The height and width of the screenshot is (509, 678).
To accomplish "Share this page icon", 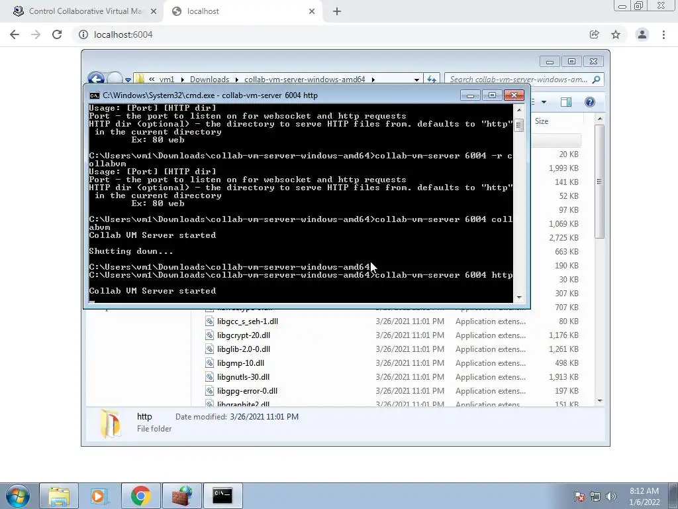I will click(x=594, y=34).
